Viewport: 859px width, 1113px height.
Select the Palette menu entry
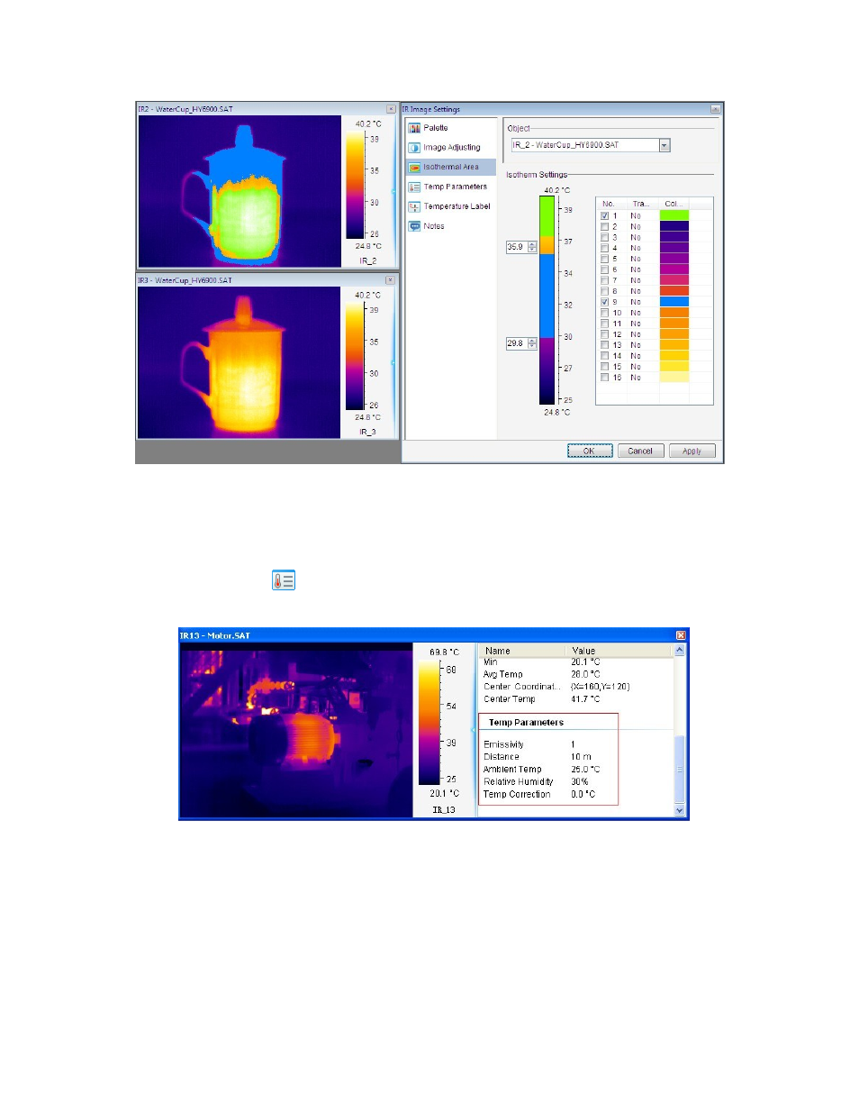pos(436,128)
